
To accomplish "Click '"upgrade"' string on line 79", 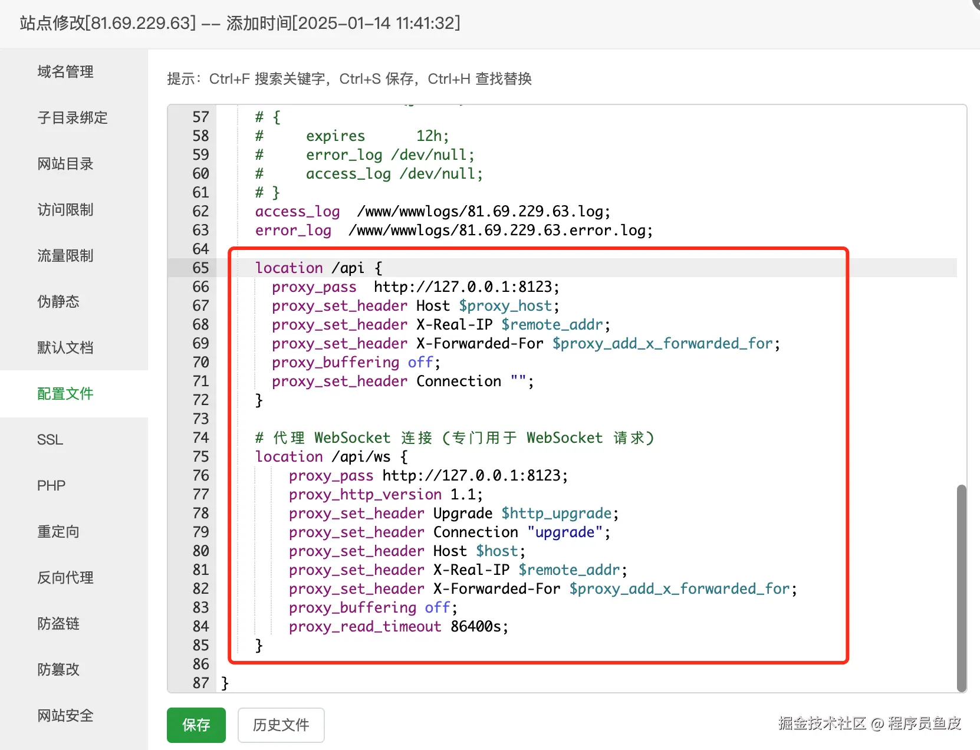I will (565, 532).
